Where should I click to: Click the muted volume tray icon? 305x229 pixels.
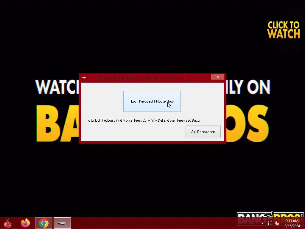pyautogui.click(x=277, y=223)
